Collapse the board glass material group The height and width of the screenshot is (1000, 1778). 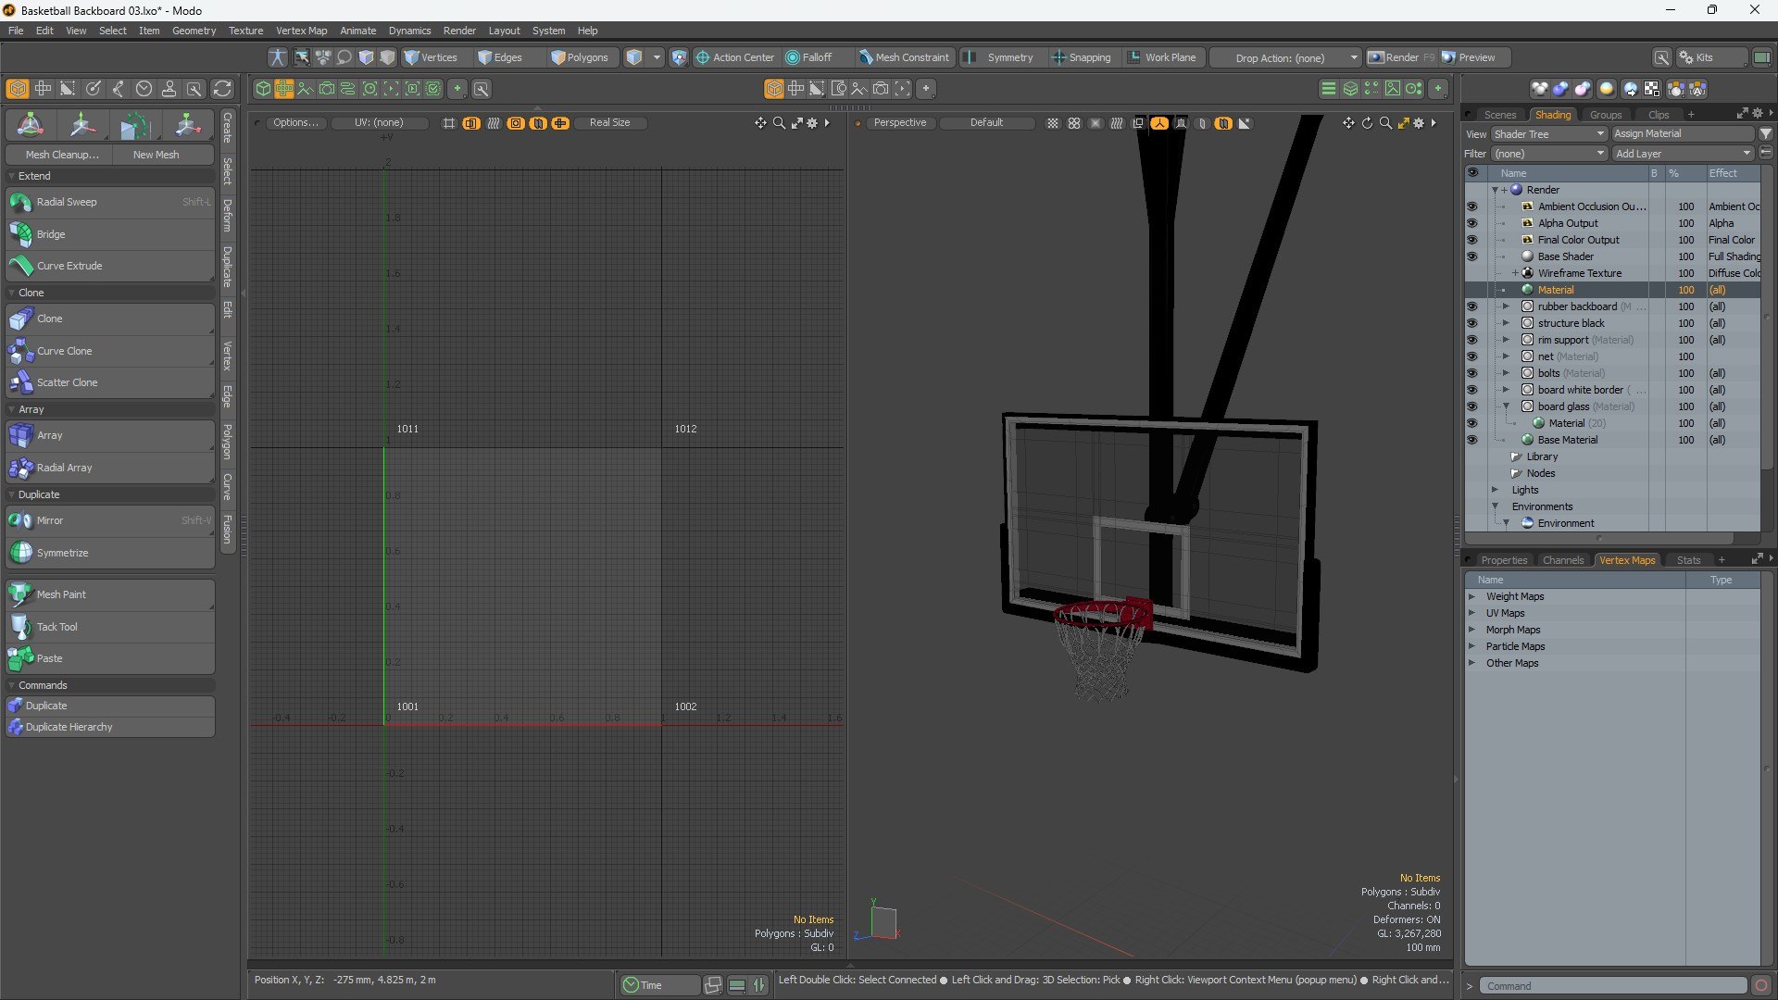tap(1506, 406)
